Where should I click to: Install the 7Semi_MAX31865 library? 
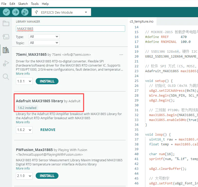click(47, 81)
